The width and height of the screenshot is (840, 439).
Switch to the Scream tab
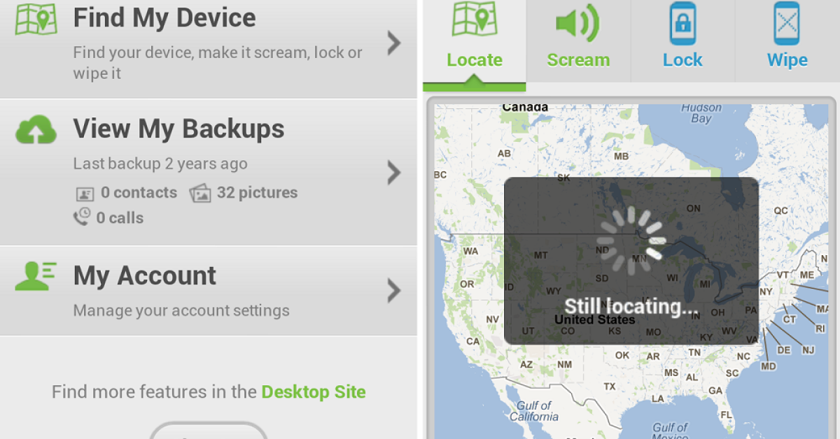click(578, 41)
